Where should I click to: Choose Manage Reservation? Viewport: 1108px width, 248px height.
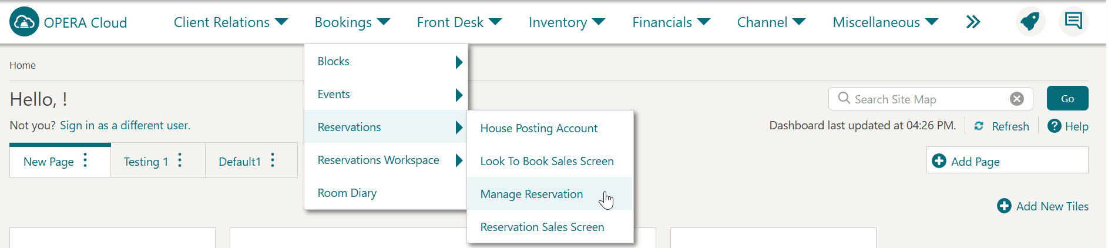pos(550,194)
